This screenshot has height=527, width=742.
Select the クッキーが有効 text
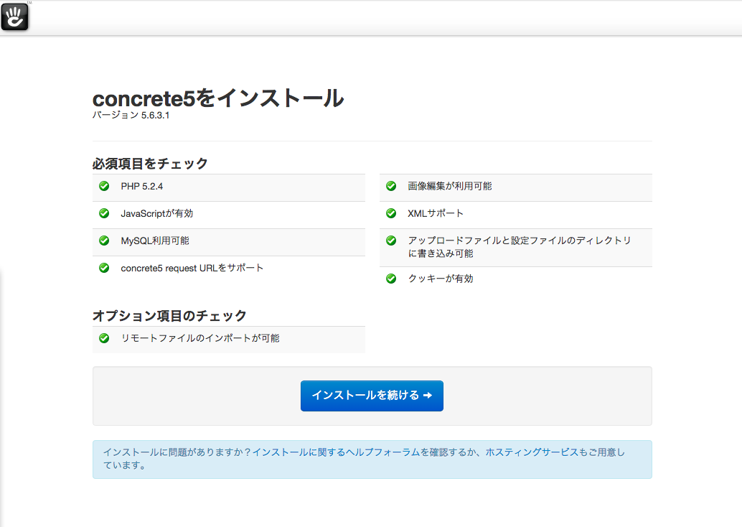click(441, 279)
